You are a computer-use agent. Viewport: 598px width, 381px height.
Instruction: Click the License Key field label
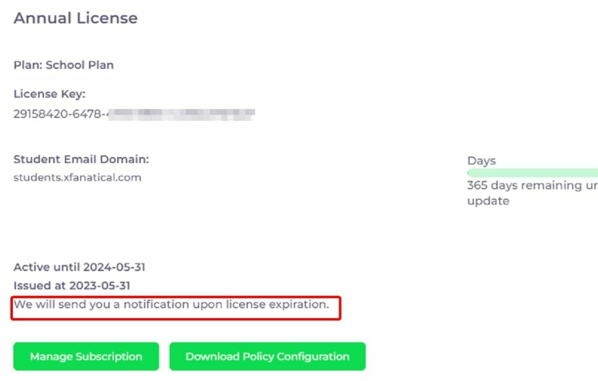pos(49,93)
